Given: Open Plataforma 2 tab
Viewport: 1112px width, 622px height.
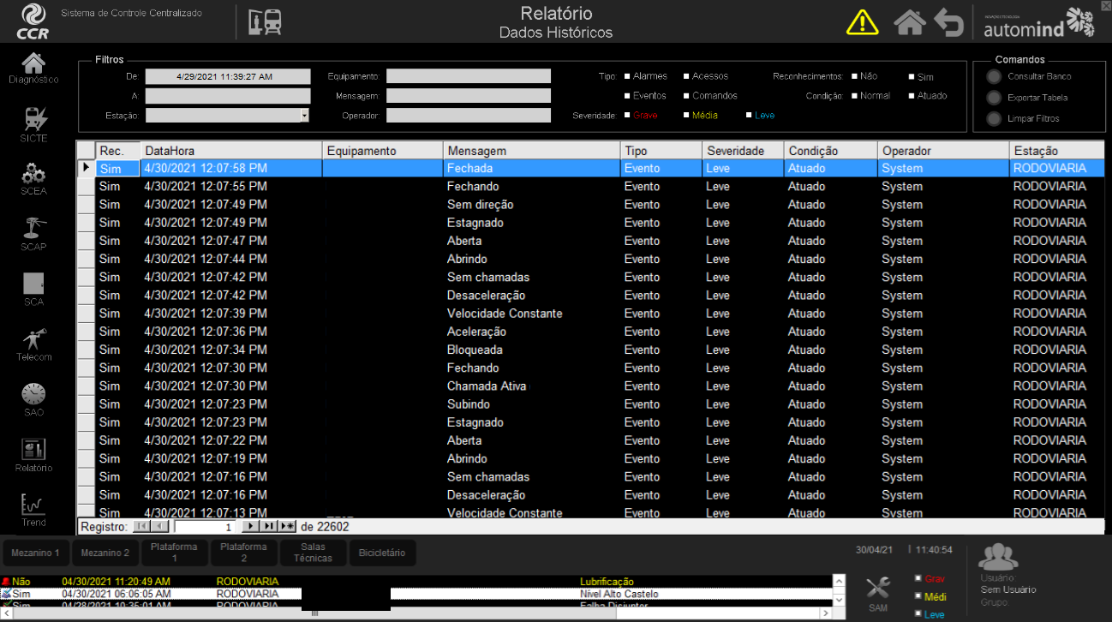Looking at the screenshot, I should coord(243,553).
